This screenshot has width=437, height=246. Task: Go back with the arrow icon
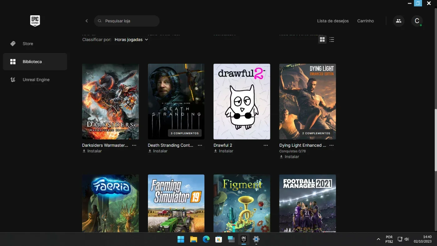(86, 21)
